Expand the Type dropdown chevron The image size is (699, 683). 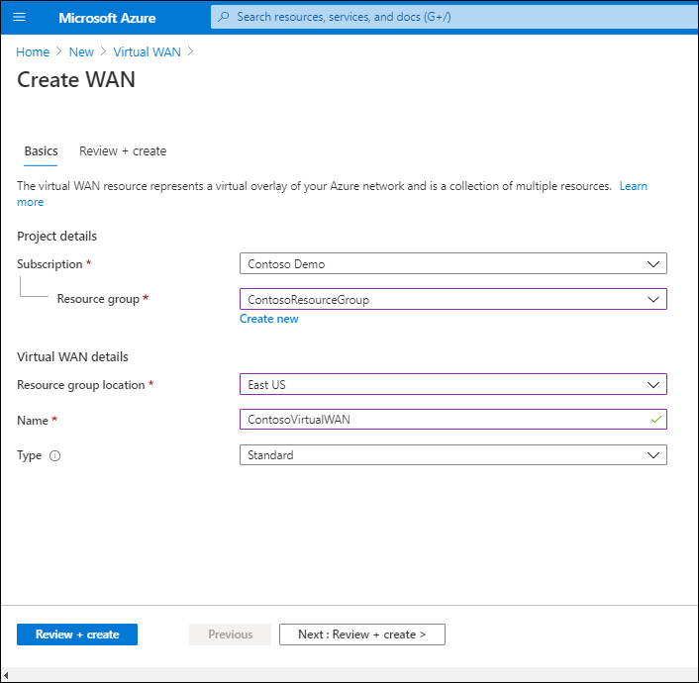pyautogui.click(x=653, y=455)
